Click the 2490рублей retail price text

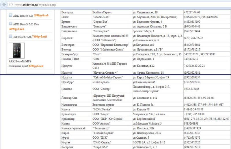(x=36, y=66)
